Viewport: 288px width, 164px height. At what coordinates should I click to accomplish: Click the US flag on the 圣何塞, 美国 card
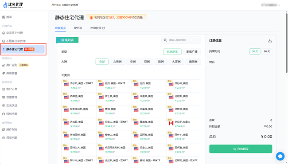click(x=171, y=149)
